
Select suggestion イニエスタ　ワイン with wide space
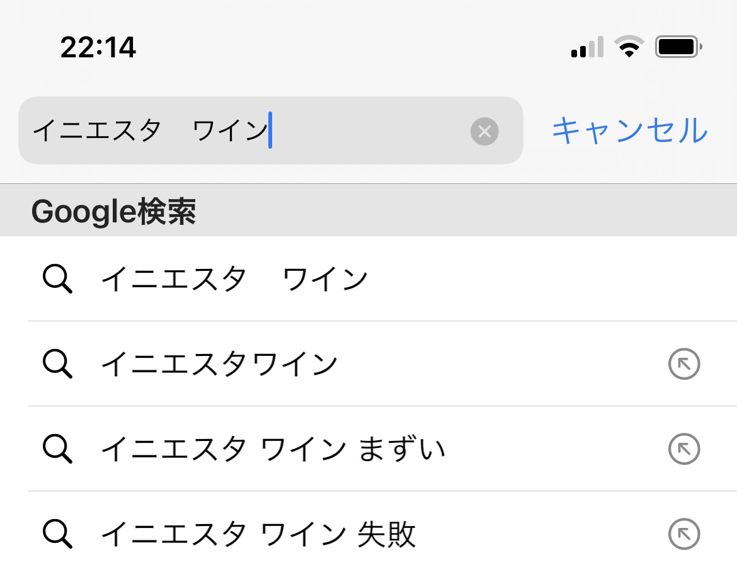368,278
